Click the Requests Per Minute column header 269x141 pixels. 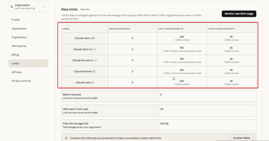tap(120, 29)
